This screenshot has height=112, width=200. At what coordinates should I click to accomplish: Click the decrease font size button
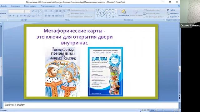point(36,11)
